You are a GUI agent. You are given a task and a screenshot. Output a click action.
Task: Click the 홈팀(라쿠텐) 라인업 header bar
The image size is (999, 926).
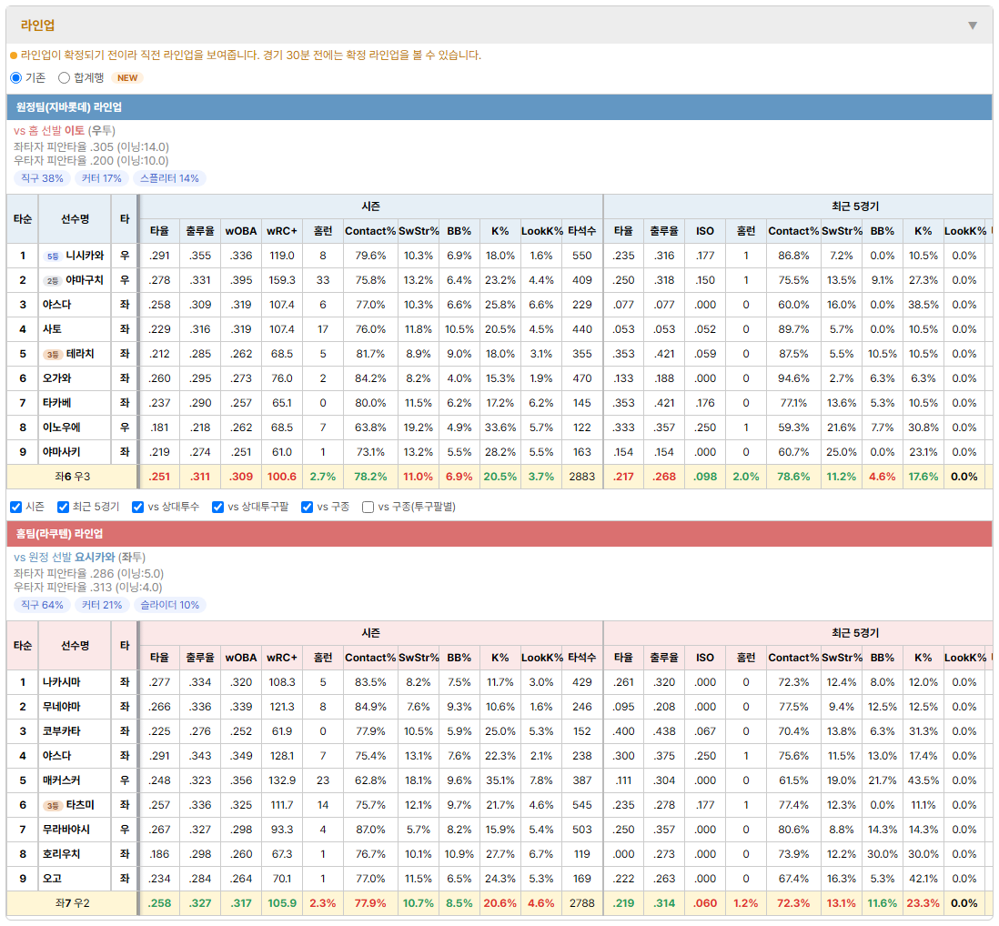pos(499,534)
